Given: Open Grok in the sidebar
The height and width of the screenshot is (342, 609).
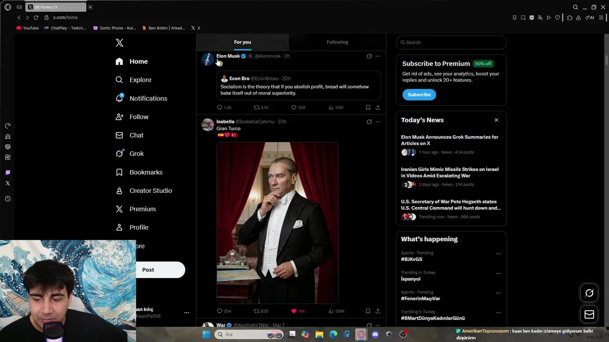Looking at the screenshot, I should point(129,153).
